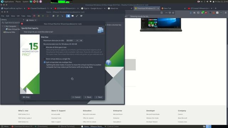Open Firefox page actions three dots
Viewport: 228px width, 128px height.
coord(166,13)
